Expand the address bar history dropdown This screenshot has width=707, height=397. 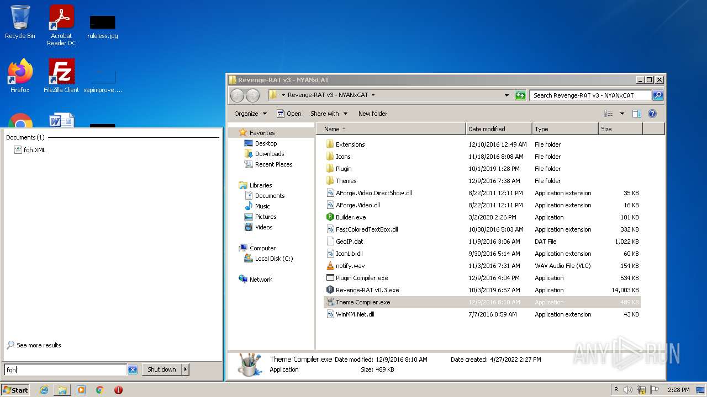tap(506, 95)
